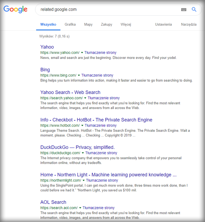
Task: Switch to the Mapy tab
Action: tap(88, 24)
